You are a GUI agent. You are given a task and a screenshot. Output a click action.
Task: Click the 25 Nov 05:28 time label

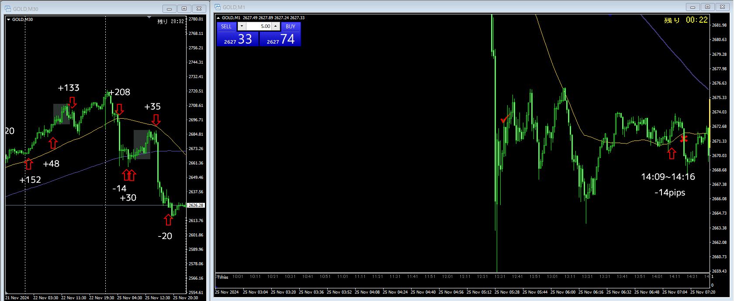(507, 292)
